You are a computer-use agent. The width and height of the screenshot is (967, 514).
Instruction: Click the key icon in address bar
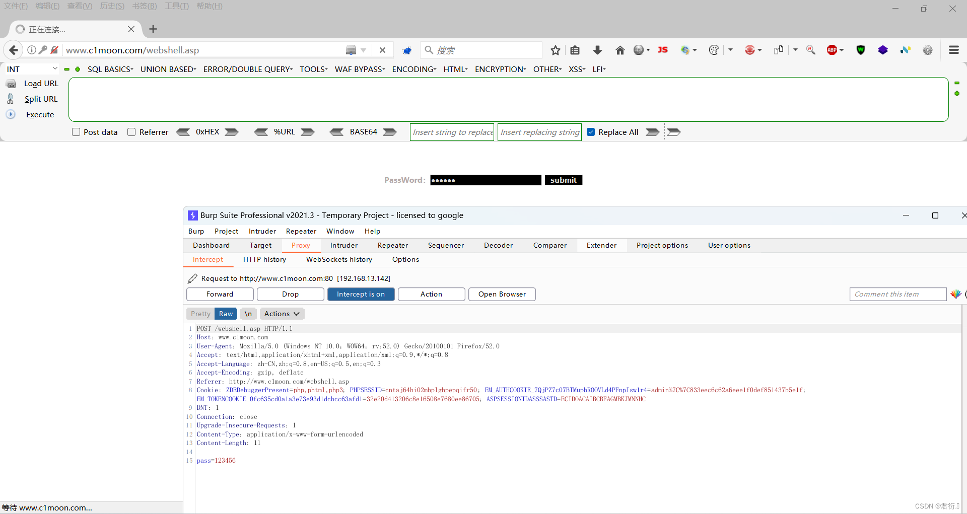point(43,50)
